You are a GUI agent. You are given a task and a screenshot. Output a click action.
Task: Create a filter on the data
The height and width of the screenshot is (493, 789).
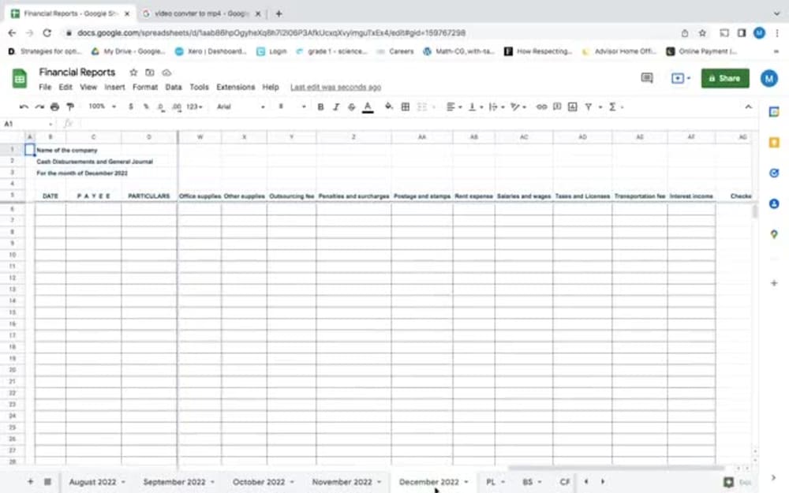589,106
